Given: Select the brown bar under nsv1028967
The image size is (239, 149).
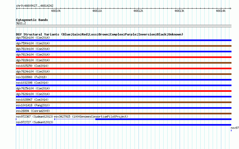Looking at the screenshot, I should click(124, 102).
